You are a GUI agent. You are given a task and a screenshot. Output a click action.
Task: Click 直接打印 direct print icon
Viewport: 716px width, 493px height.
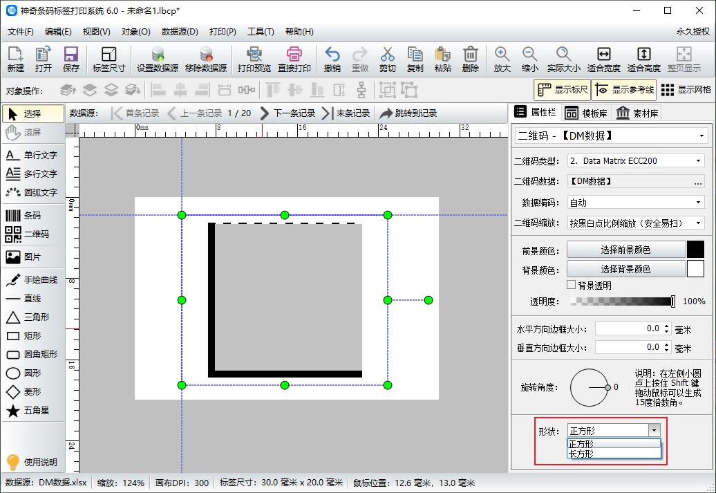pos(294,59)
